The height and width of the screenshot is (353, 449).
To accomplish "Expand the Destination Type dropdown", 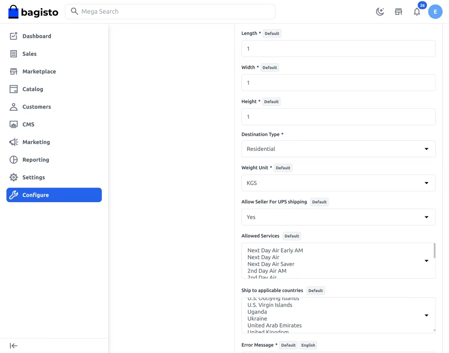I will (x=338, y=149).
